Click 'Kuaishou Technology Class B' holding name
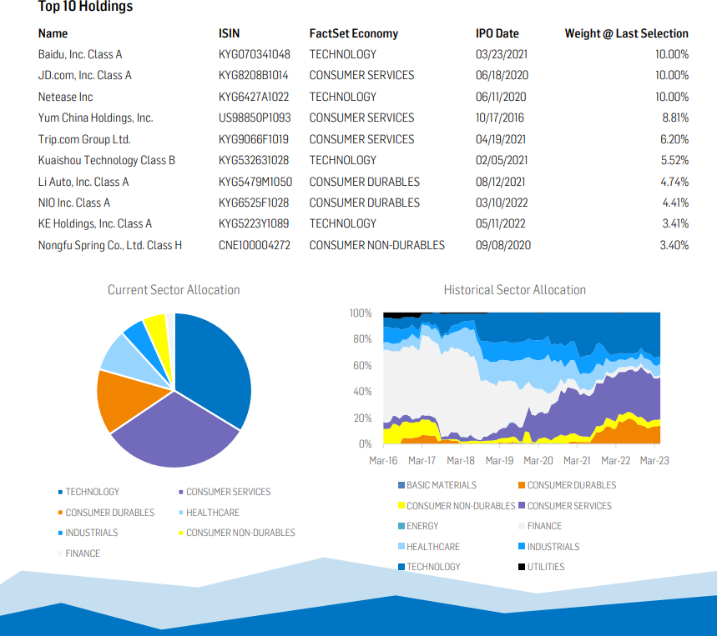Image resolution: width=717 pixels, height=636 pixels. click(107, 160)
